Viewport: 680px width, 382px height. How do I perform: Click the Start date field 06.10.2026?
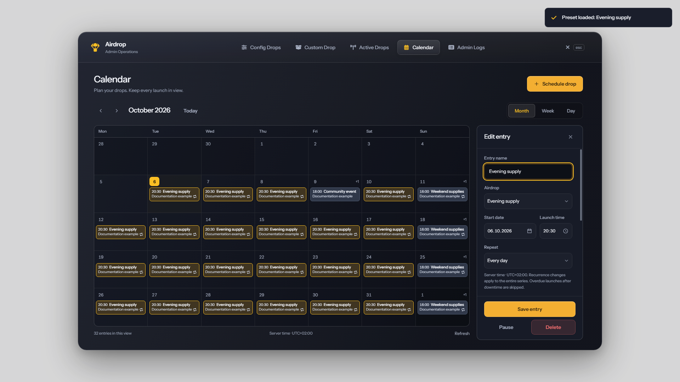510,231
